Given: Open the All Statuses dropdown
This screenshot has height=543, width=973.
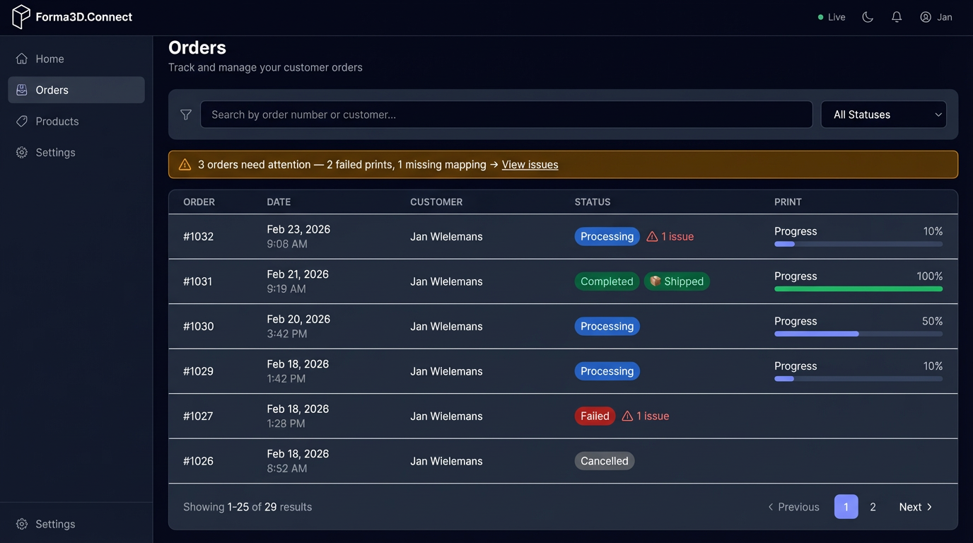Looking at the screenshot, I should [x=883, y=114].
